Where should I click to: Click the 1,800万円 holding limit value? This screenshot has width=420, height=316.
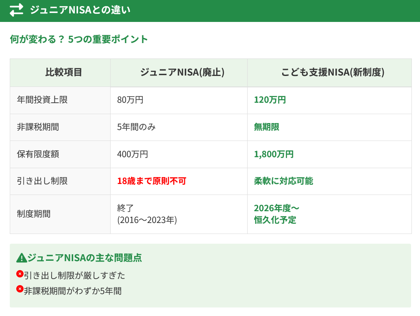tap(274, 154)
